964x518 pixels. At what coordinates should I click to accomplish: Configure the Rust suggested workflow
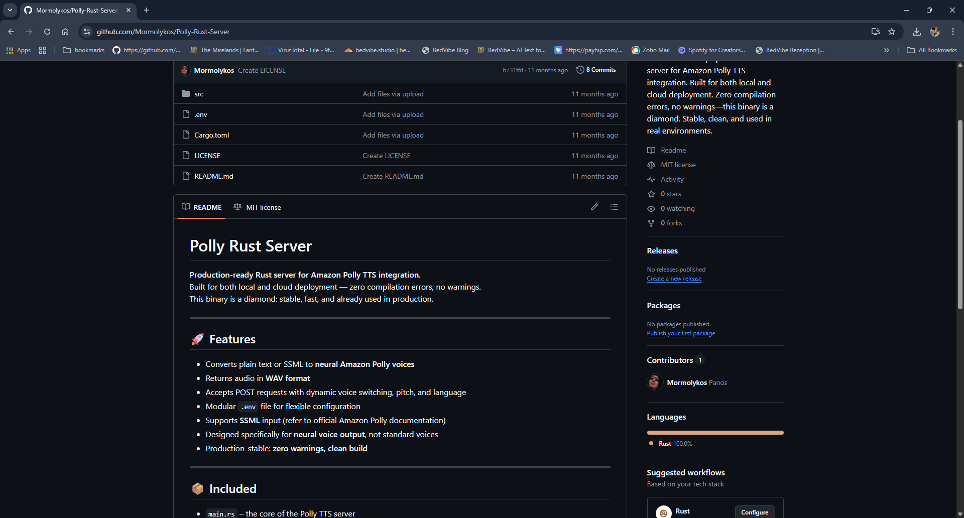tap(755, 512)
